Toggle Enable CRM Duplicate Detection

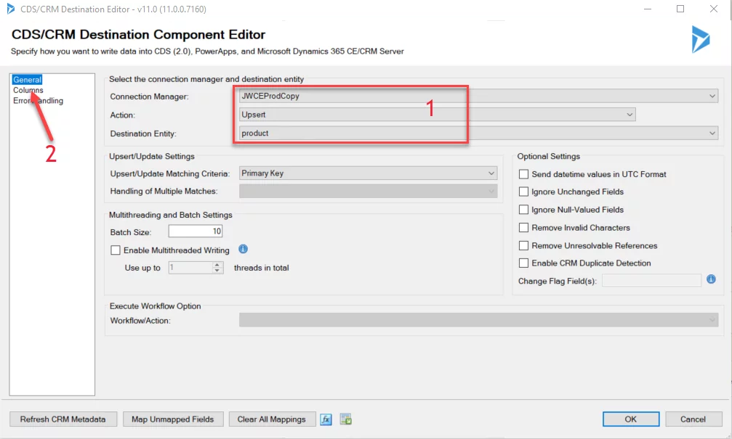coord(524,263)
